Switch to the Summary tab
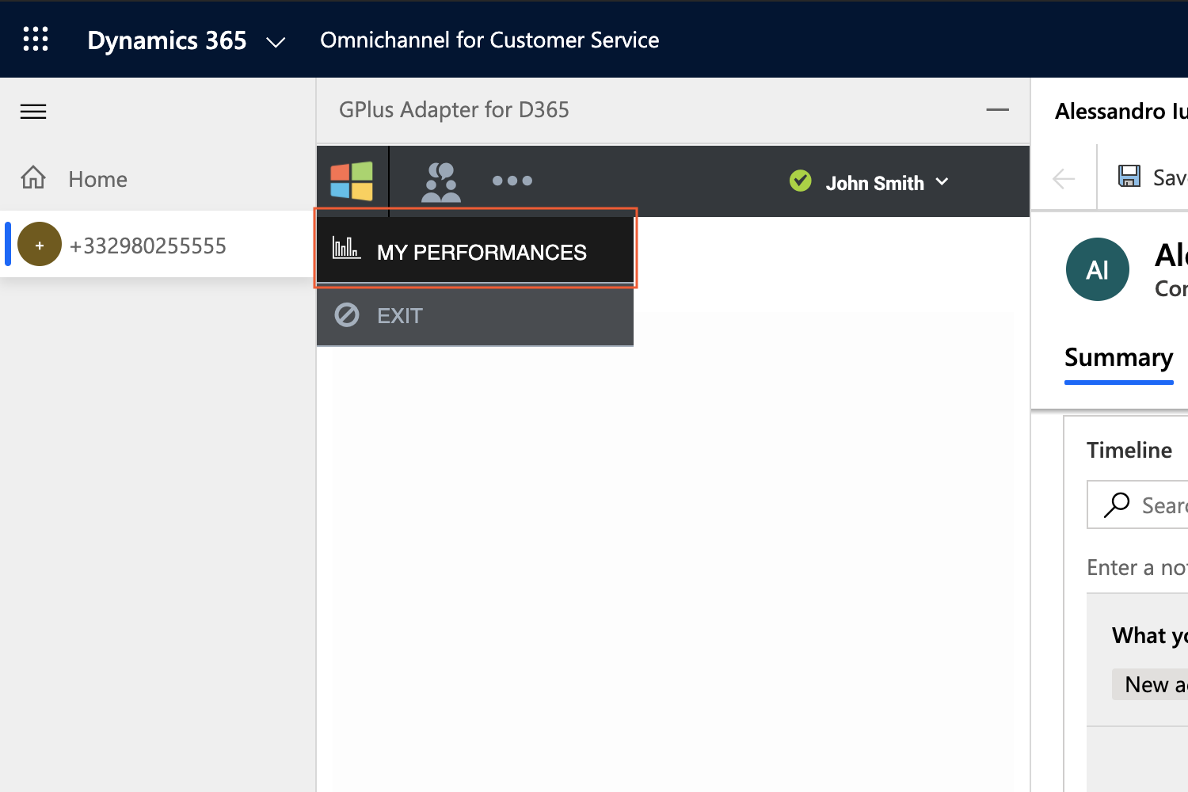This screenshot has height=792, width=1188. [x=1118, y=358]
